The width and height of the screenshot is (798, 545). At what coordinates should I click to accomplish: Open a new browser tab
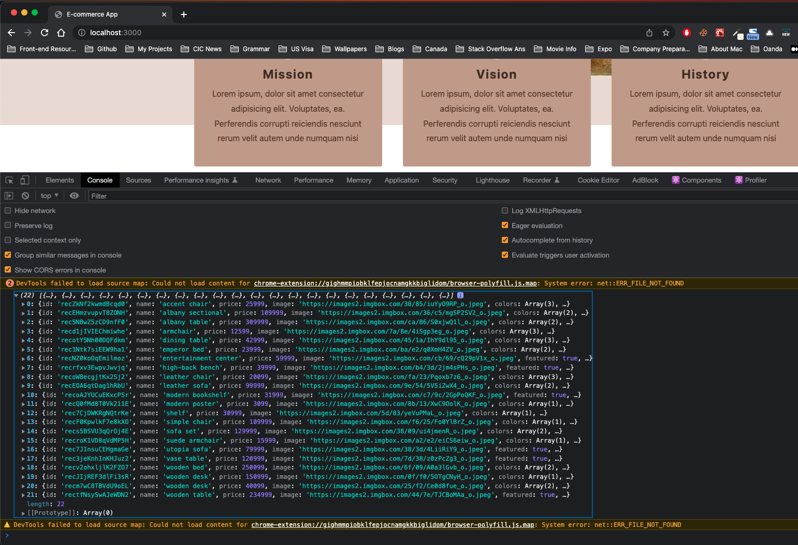184,14
